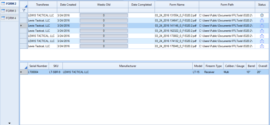Image resolution: width=270 pixels, height=125 pixels.
Task: Click form name 03_24_2016 131554_0_F-5320.2.pdf
Action: click(x=175, y=15)
